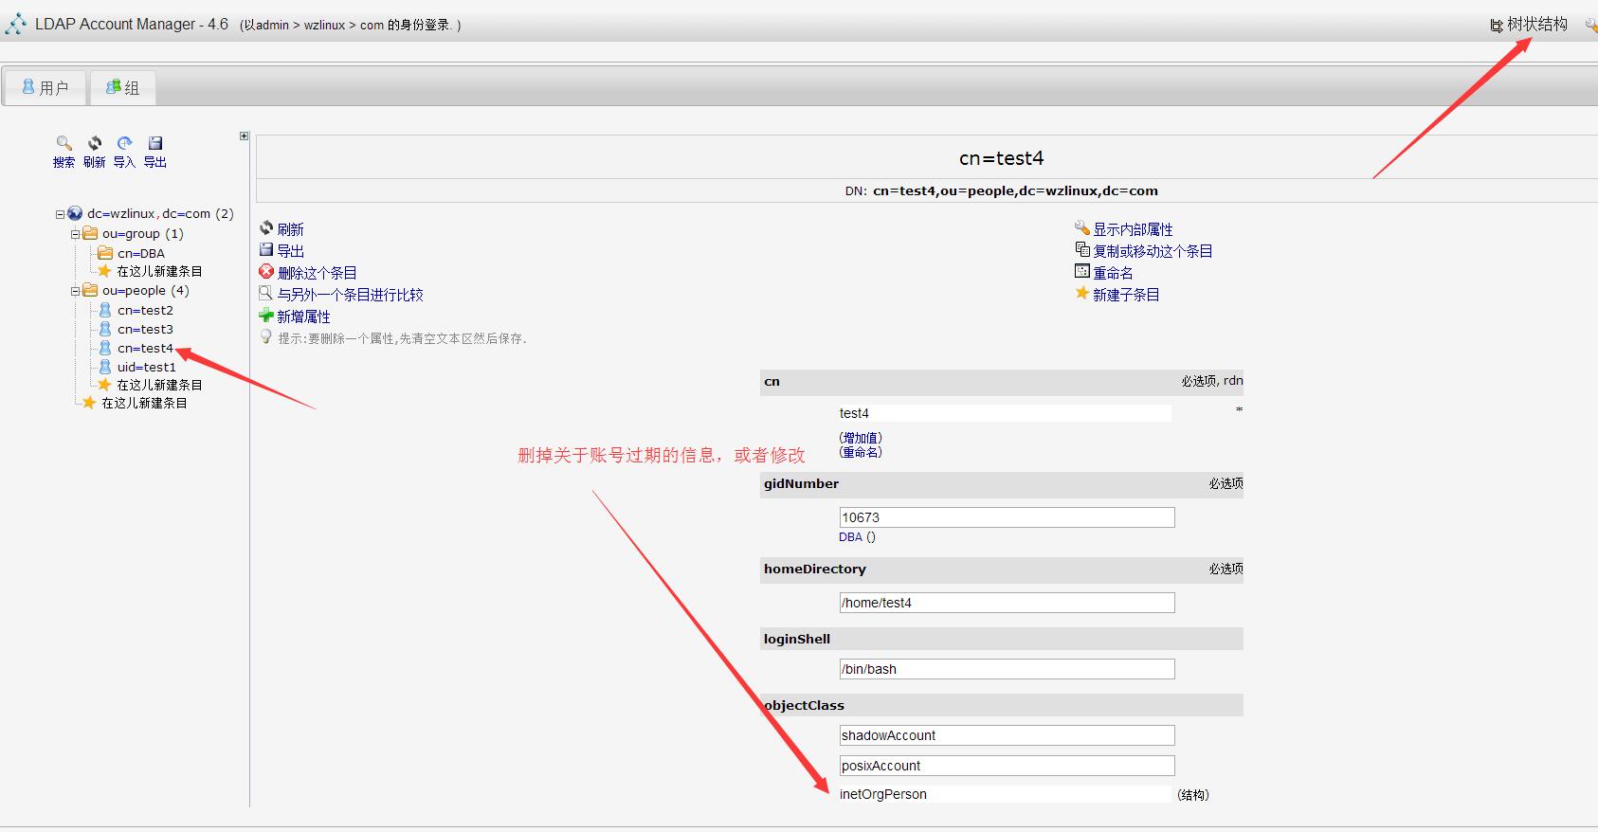Click the star icon under ou=group
Screen dimensions: 1598x832
(105, 271)
